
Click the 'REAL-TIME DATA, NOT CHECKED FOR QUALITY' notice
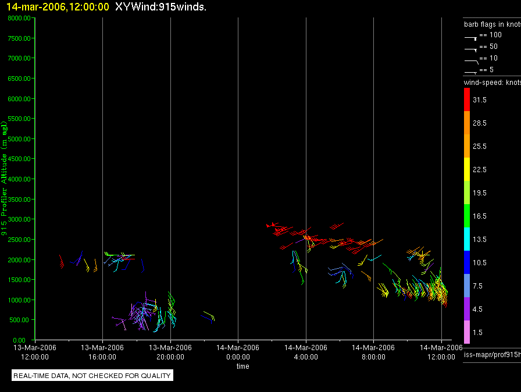(92, 376)
